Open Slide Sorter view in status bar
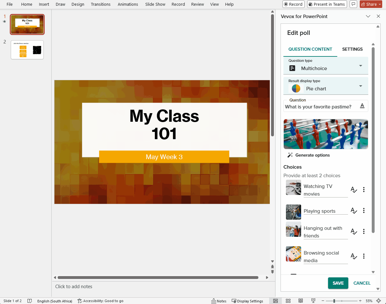 [x=288, y=301]
